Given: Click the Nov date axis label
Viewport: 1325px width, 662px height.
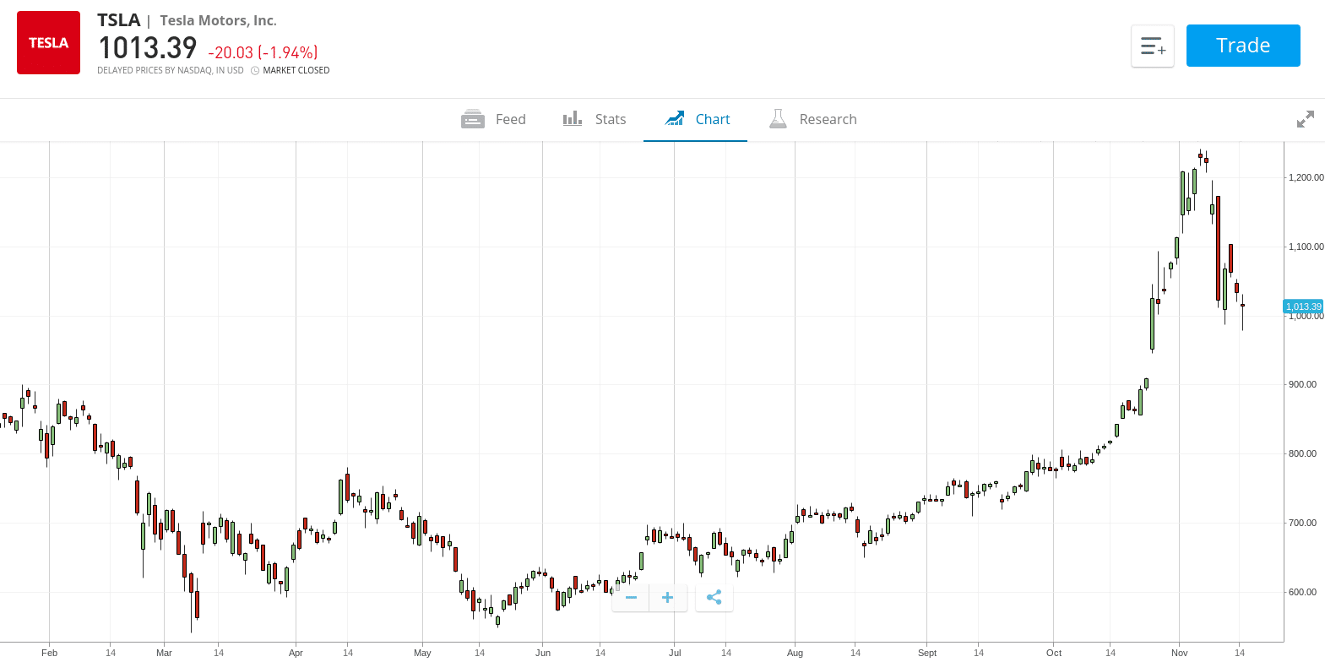Looking at the screenshot, I should point(1180,653).
